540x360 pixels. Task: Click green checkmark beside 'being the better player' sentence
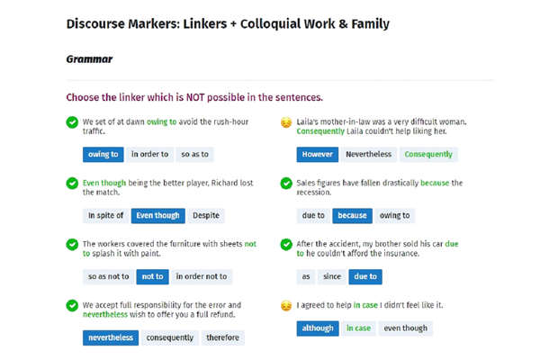point(72,184)
